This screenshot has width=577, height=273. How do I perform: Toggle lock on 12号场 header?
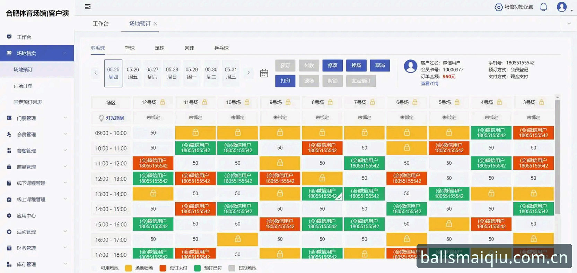tap(163, 102)
